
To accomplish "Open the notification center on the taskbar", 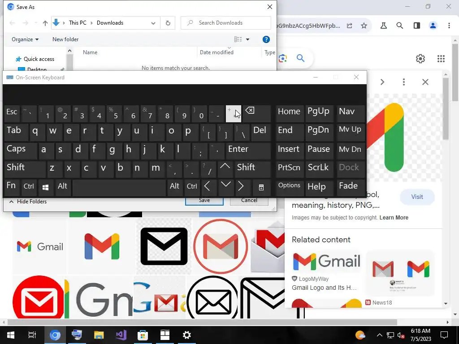I will tap(444, 335).
